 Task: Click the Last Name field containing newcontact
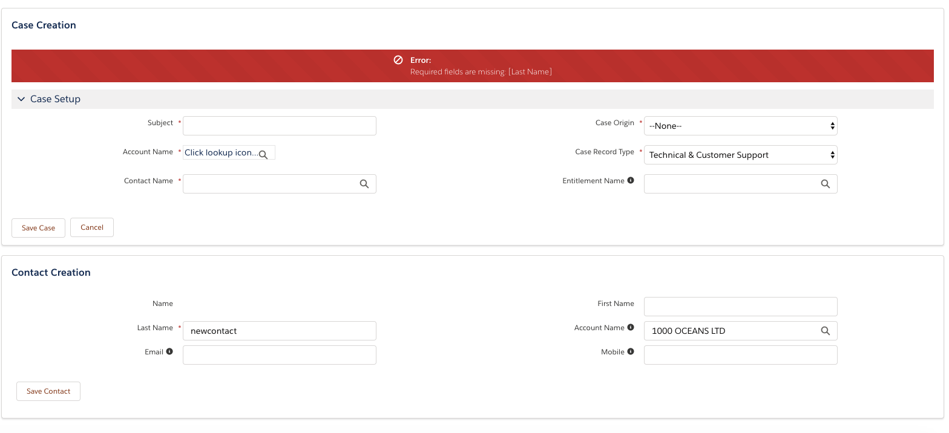[x=279, y=331]
